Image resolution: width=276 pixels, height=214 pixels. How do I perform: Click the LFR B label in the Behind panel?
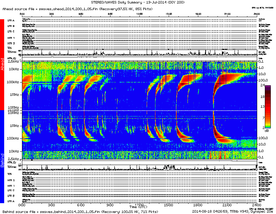click(x=11, y=196)
